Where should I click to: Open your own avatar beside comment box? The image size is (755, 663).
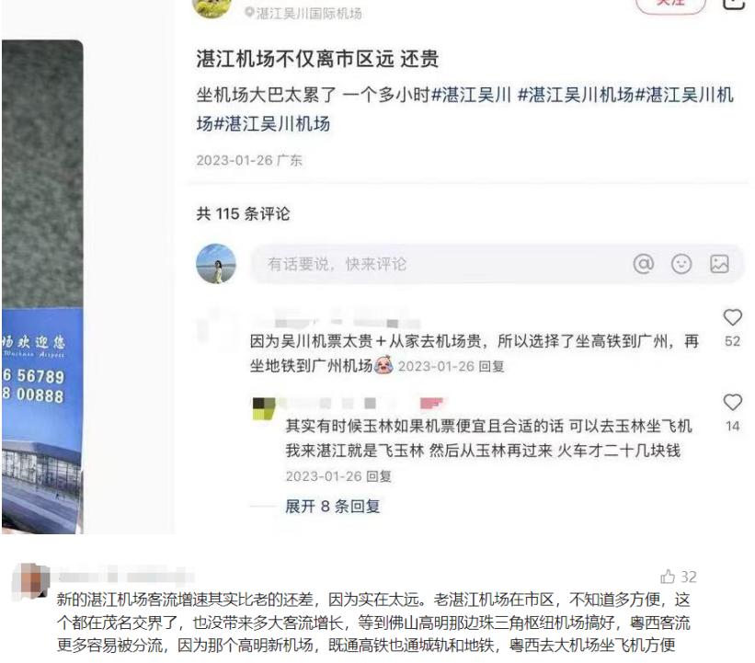pyautogui.click(x=216, y=264)
